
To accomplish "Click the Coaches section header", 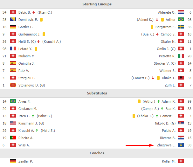I will coord(97,153).
